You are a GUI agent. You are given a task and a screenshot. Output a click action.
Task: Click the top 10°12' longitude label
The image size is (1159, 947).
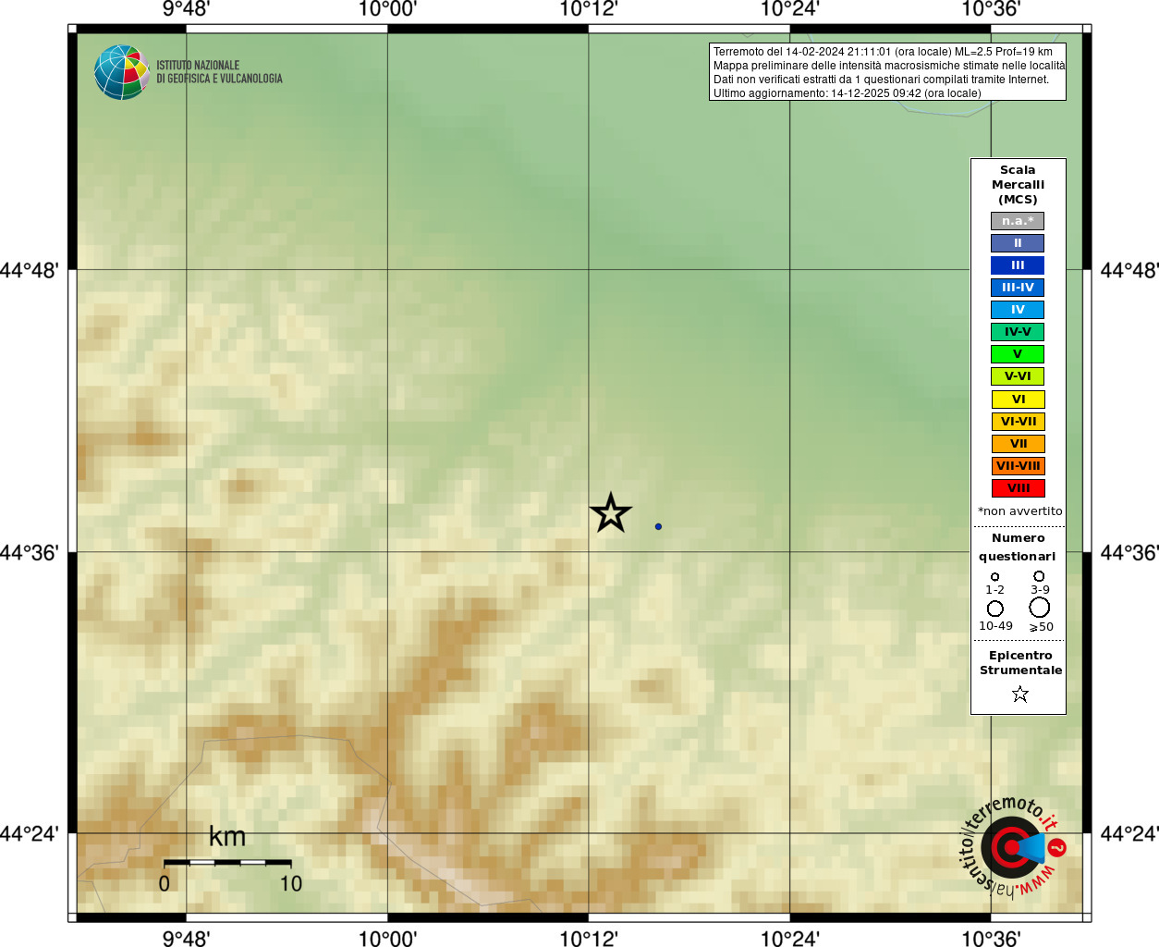(589, 9)
